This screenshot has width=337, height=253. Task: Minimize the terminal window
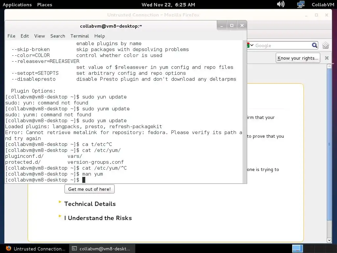(x=221, y=26)
